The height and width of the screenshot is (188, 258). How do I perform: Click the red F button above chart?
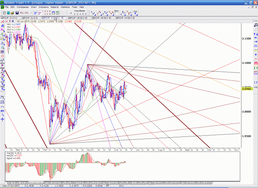coord(10,21)
